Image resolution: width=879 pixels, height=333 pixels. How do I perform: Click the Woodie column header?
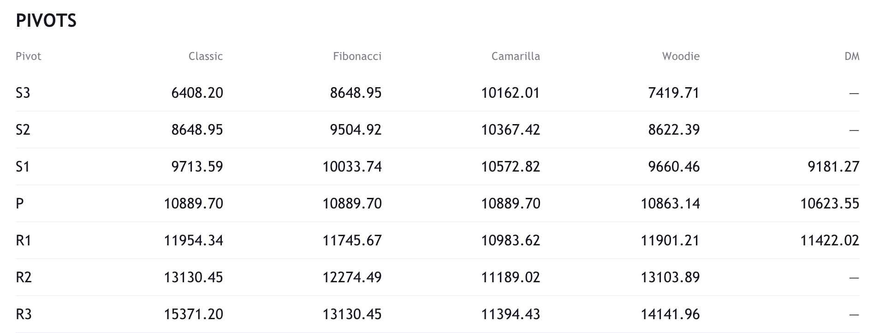point(680,56)
